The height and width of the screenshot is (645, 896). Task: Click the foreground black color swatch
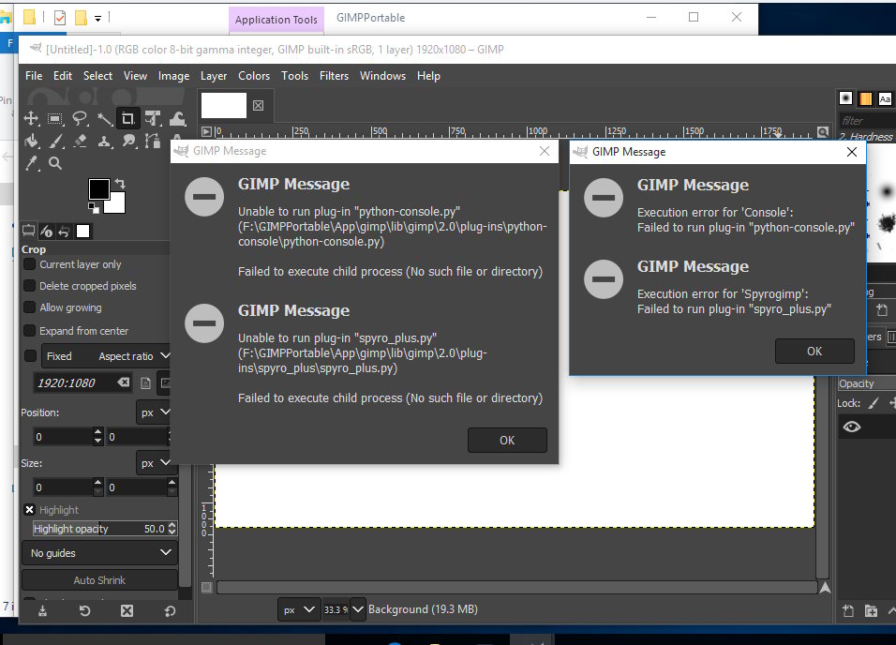click(98, 188)
